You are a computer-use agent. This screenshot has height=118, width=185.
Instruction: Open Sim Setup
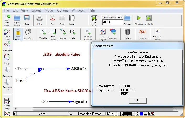click(94, 20)
